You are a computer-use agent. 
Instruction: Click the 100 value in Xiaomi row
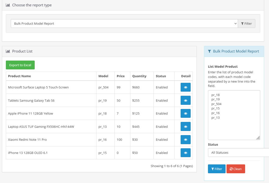point(119,140)
